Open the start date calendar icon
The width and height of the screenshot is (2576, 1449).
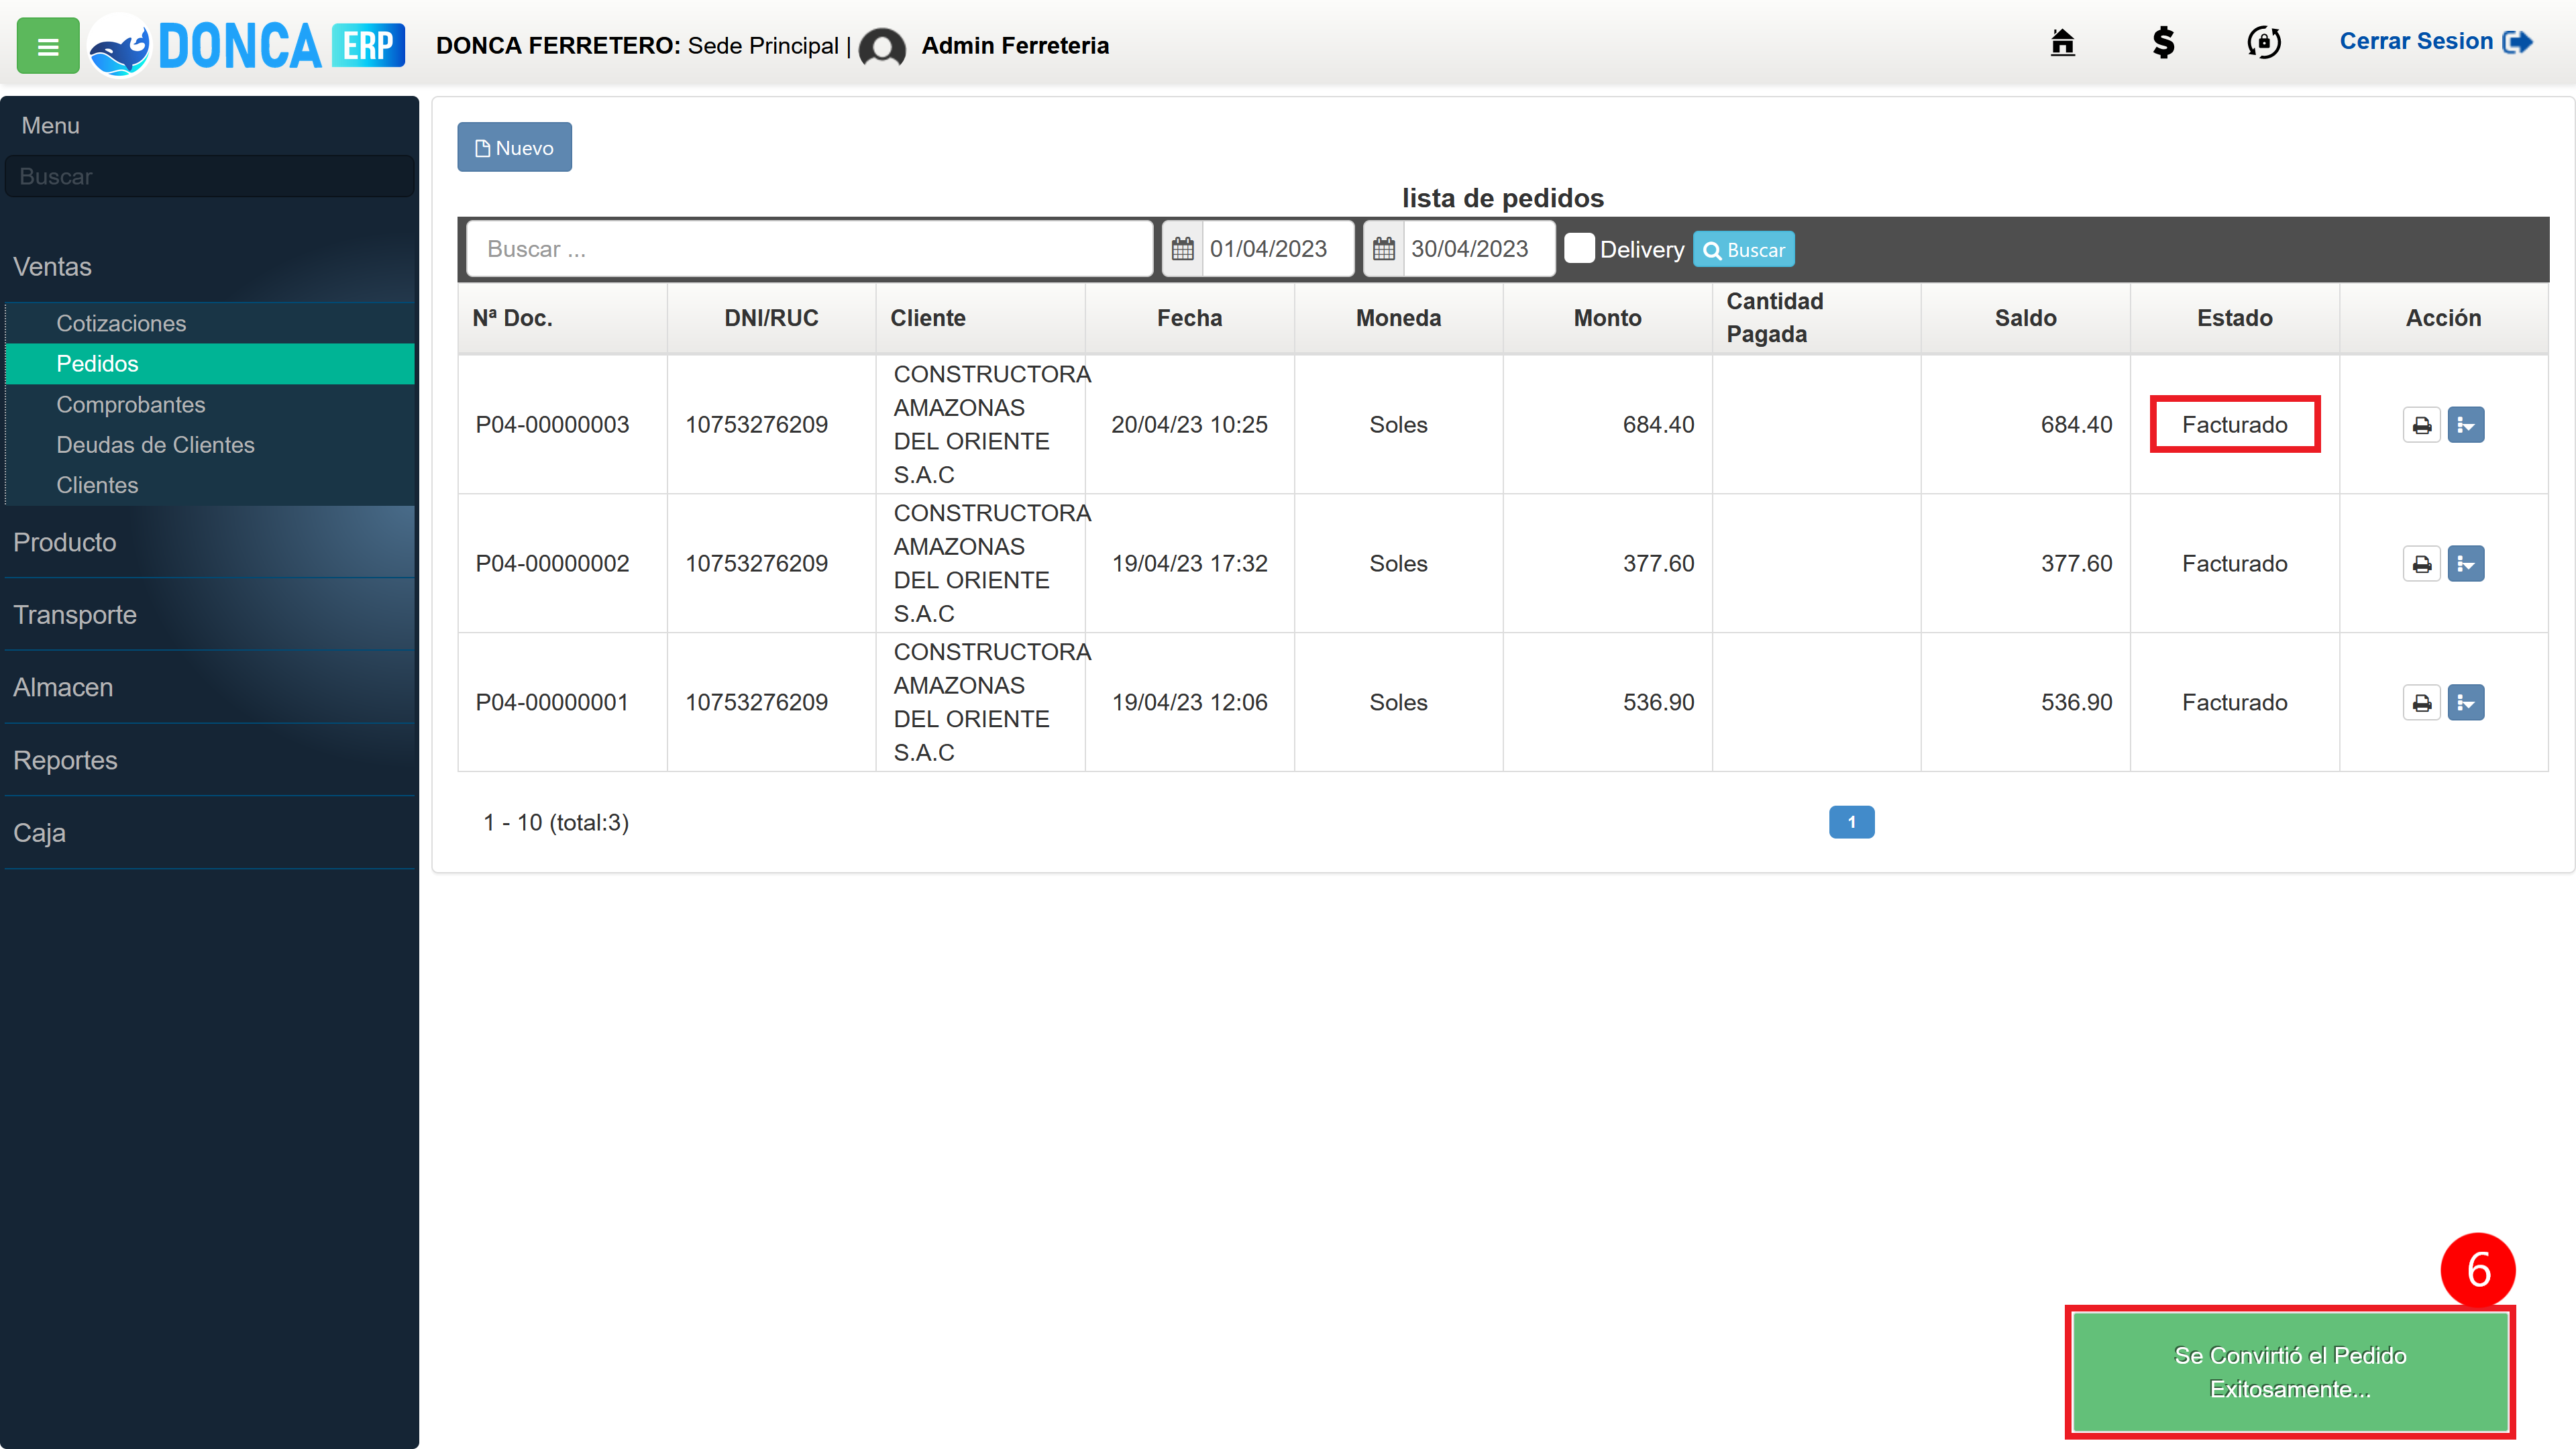click(x=1183, y=249)
